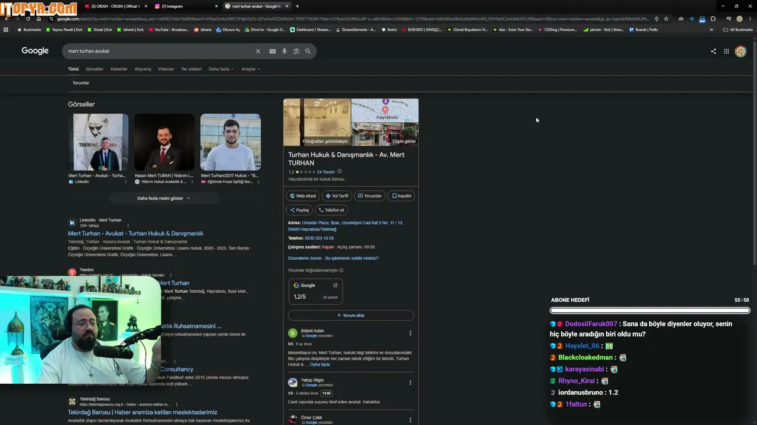Open the Düzenleme önerin link
This screenshot has height=425, width=757.
(305, 259)
